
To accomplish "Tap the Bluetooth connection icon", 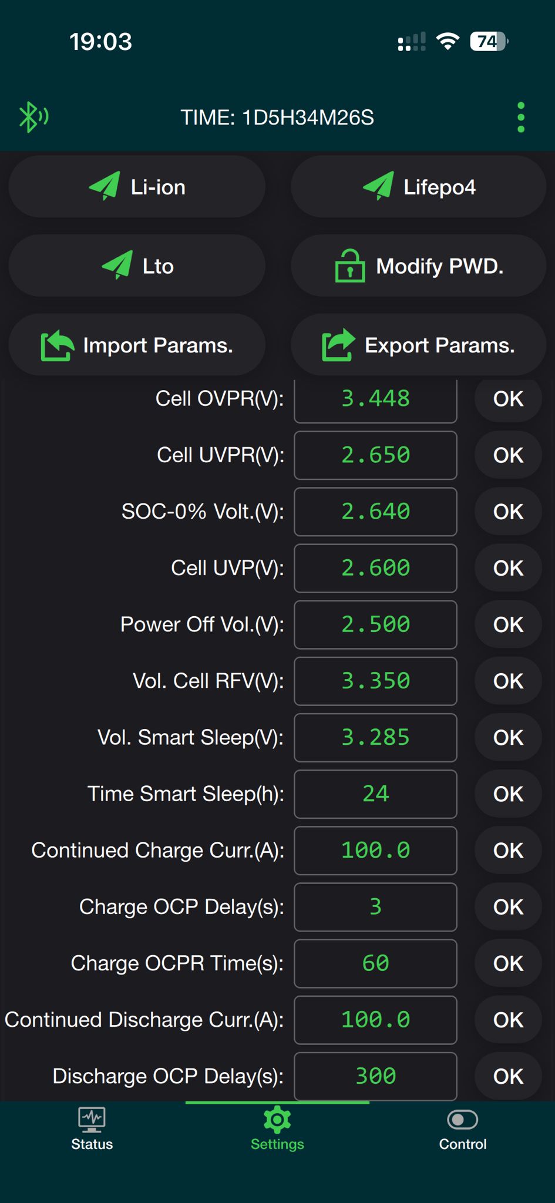I will 33,117.
